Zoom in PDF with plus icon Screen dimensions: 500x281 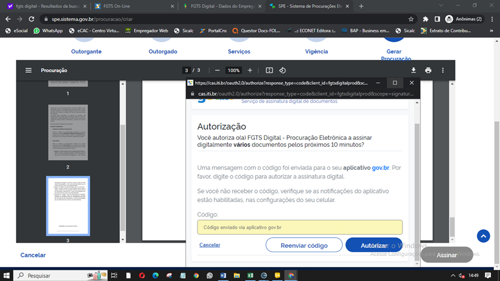[x=250, y=71]
